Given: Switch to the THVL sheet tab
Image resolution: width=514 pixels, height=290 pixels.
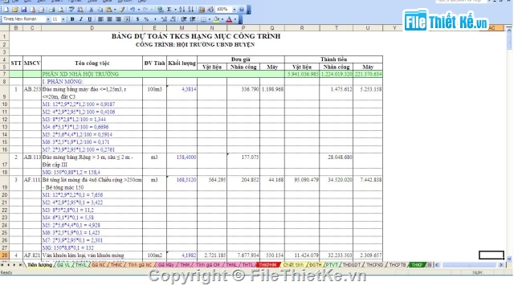Looking at the screenshot, I should [x=80, y=265].
